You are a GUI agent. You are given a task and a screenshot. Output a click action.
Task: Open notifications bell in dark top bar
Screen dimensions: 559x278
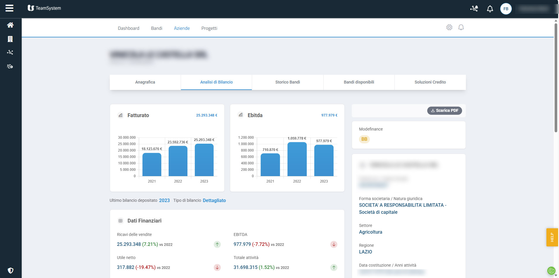[x=490, y=9]
